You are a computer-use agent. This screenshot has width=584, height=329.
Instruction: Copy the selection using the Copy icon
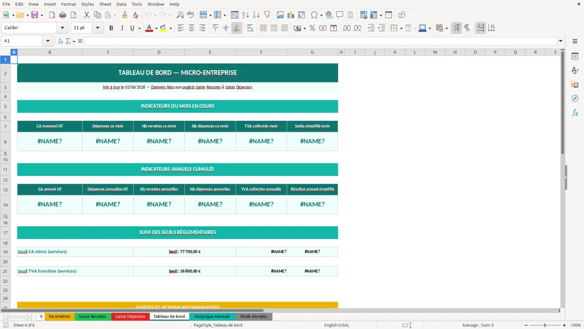pyautogui.click(x=97, y=15)
